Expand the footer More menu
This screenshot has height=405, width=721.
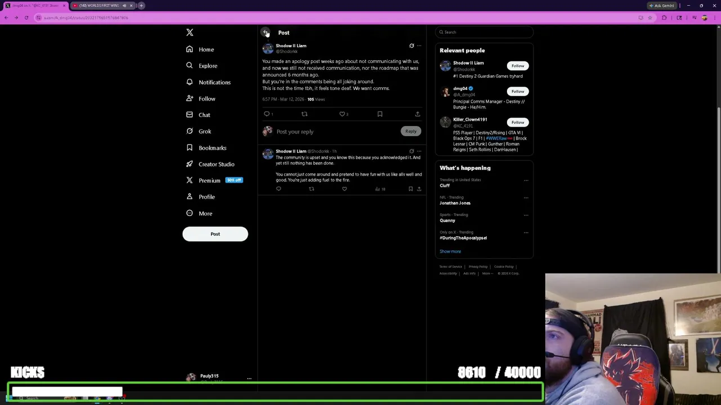coord(487,273)
